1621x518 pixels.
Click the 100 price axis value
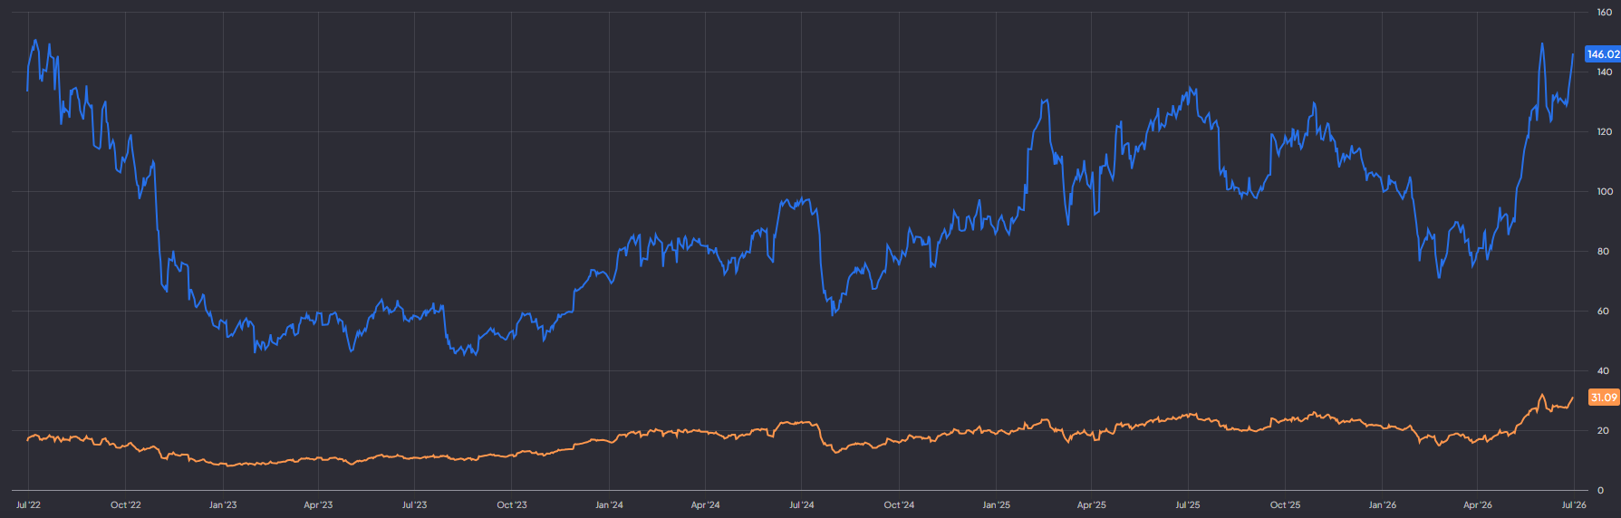(x=1604, y=192)
